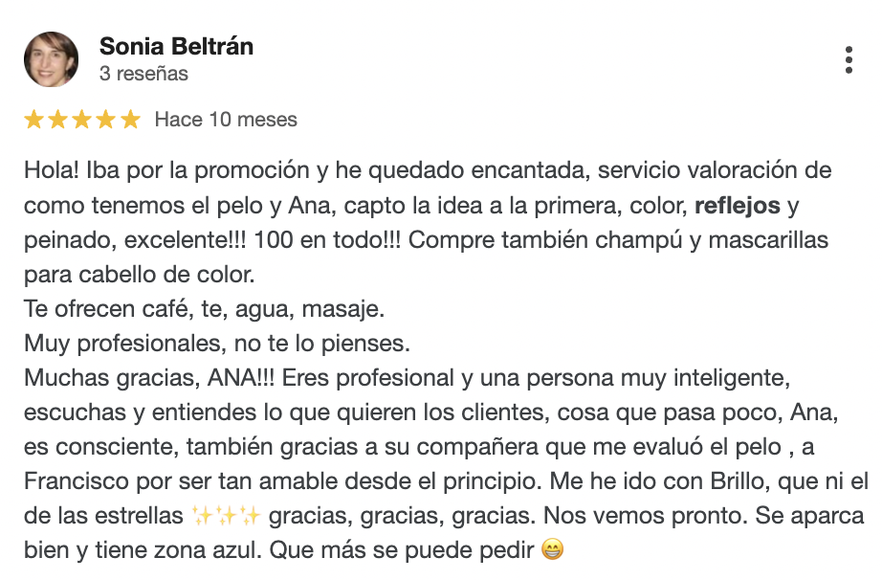The image size is (882, 580).
Task: Select the fourth rating star
Action: pos(106,120)
